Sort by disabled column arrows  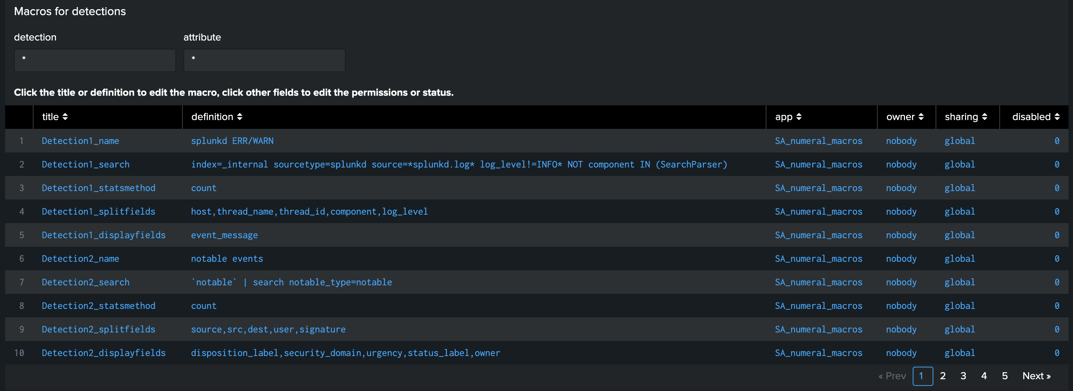(x=1057, y=117)
